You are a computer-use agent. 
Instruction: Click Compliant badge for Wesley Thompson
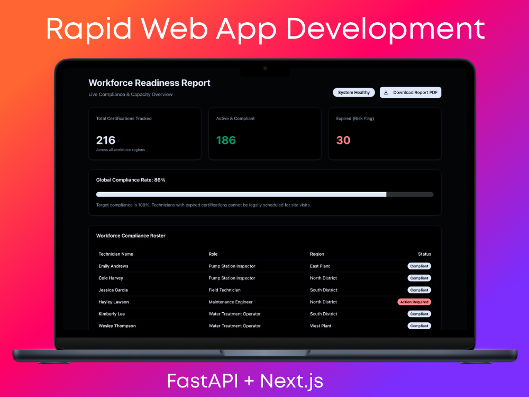click(x=419, y=326)
